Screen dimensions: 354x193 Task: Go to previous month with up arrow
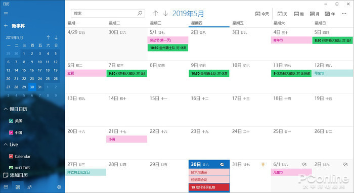156,14
